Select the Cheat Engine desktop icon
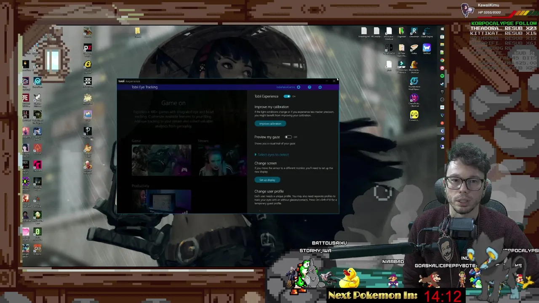The image size is (539, 303). 427,33
